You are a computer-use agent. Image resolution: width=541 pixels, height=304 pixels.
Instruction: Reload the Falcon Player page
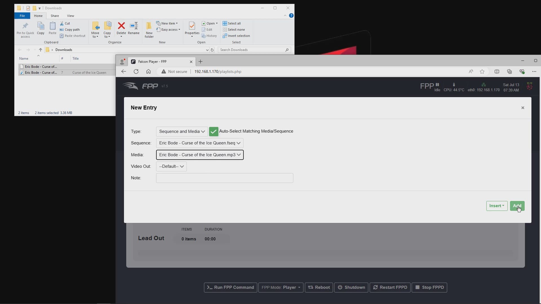(x=136, y=71)
